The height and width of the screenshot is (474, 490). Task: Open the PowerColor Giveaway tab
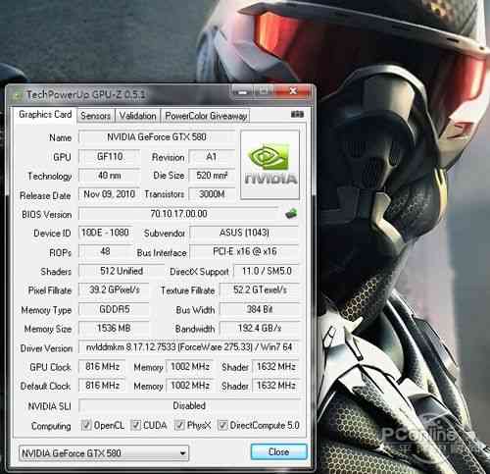(206, 116)
